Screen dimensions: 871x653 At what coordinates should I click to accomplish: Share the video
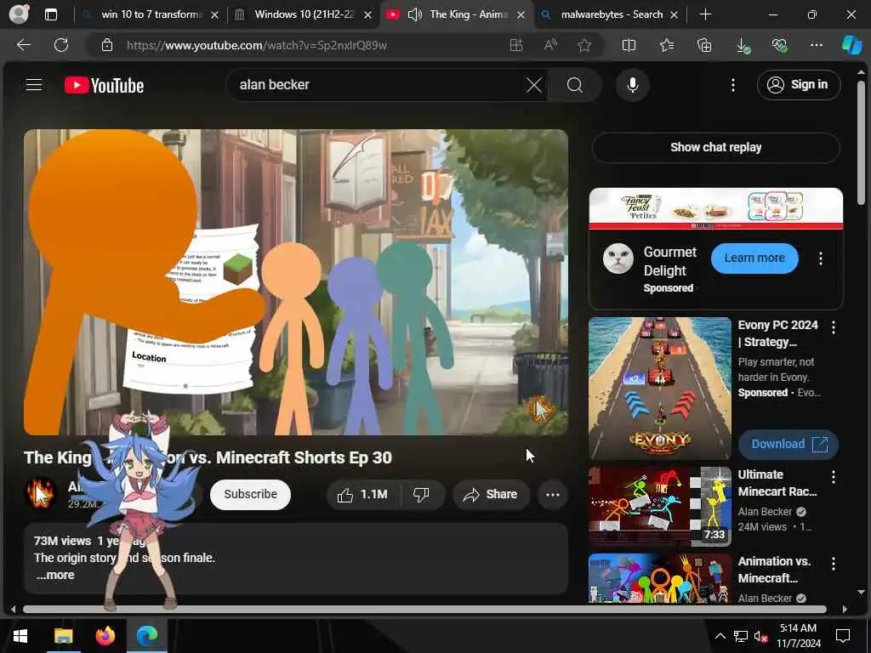point(491,494)
